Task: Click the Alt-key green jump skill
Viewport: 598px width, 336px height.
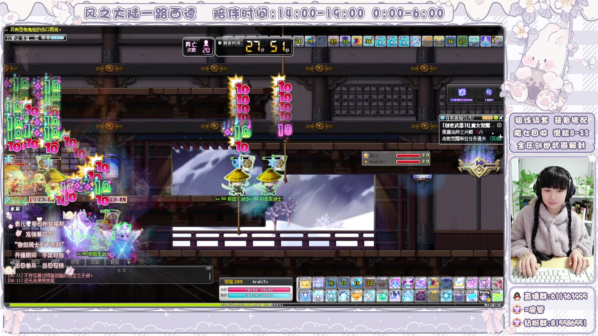Action: (382, 296)
